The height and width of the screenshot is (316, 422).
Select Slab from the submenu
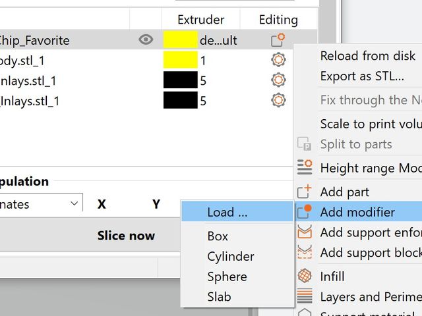[219, 297]
